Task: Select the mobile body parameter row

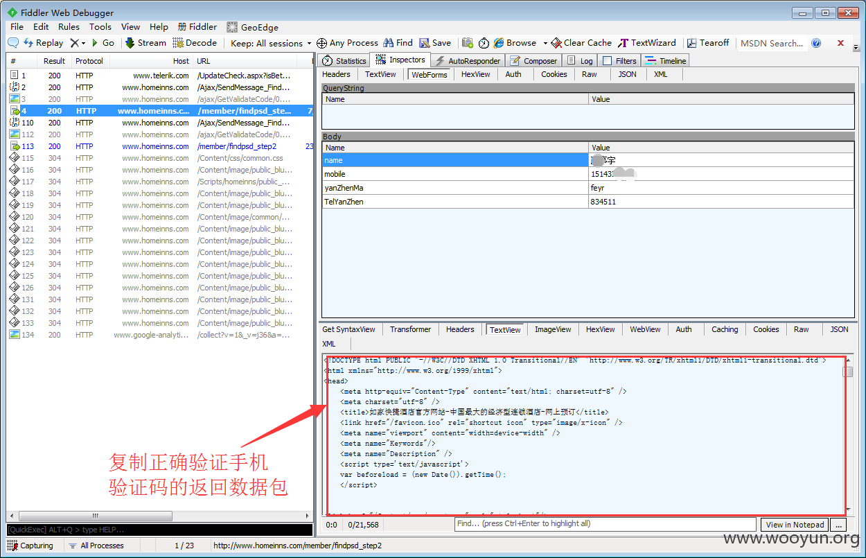Action: pyautogui.click(x=588, y=174)
